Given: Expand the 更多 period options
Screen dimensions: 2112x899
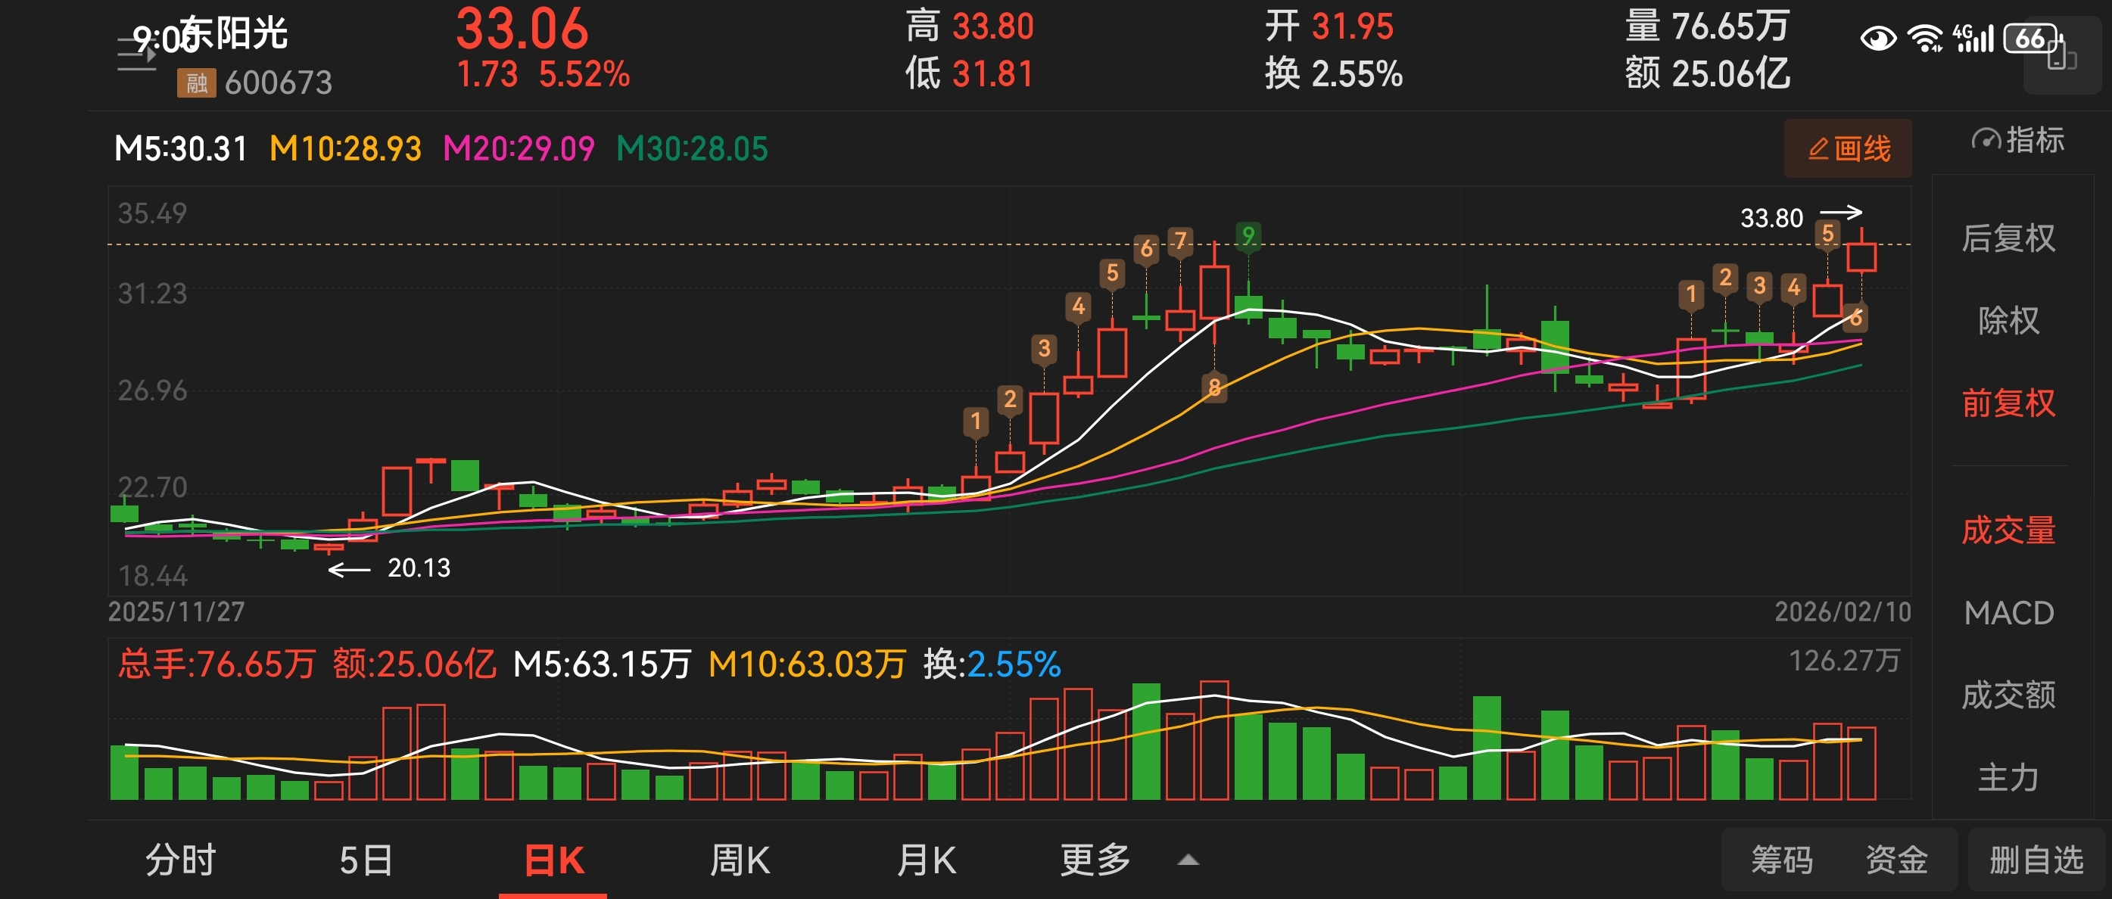Looking at the screenshot, I should 1095,860.
